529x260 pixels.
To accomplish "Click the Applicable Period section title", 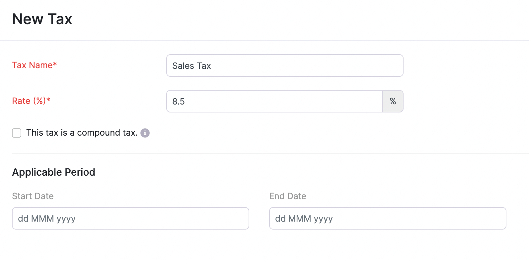I will (53, 172).
